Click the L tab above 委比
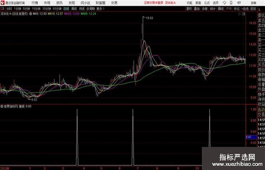The width and height of the screenshot is (265, 170). [x=259, y=10]
